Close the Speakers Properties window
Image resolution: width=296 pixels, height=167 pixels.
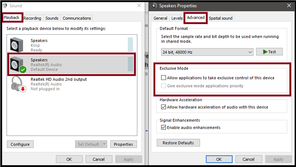(289, 6)
